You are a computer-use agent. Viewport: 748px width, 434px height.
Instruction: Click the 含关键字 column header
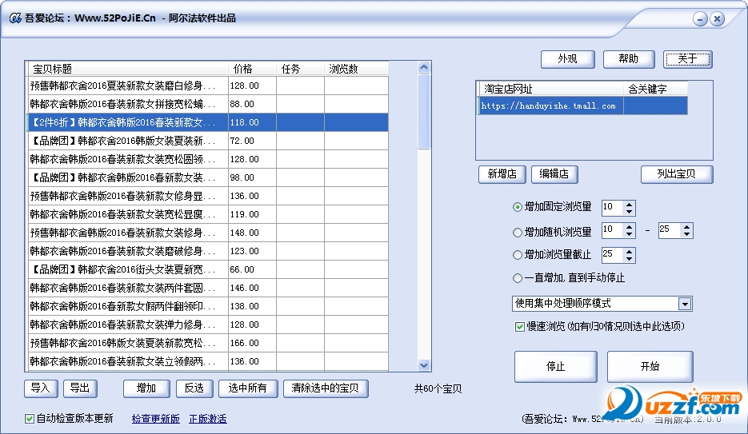(655, 89)
